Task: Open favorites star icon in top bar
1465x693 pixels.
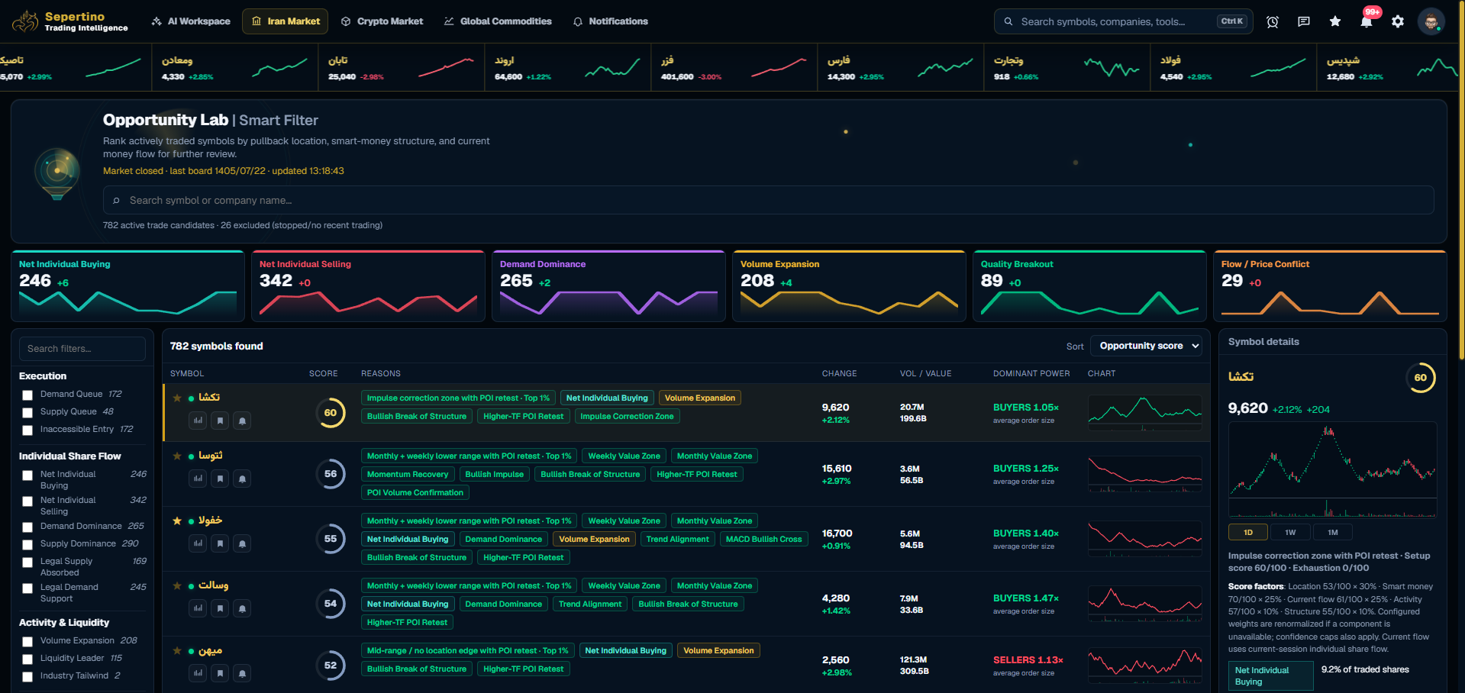Action: (x=1335, y=21)
